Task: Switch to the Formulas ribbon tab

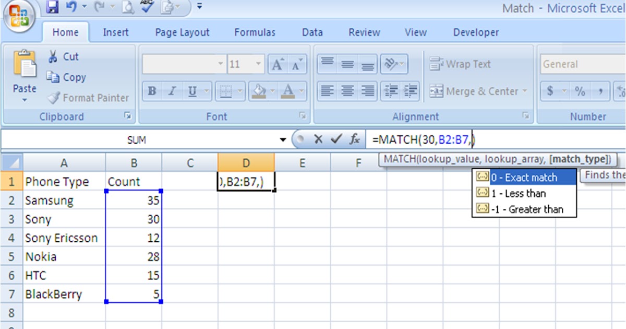Action: [x=255, y=32]
